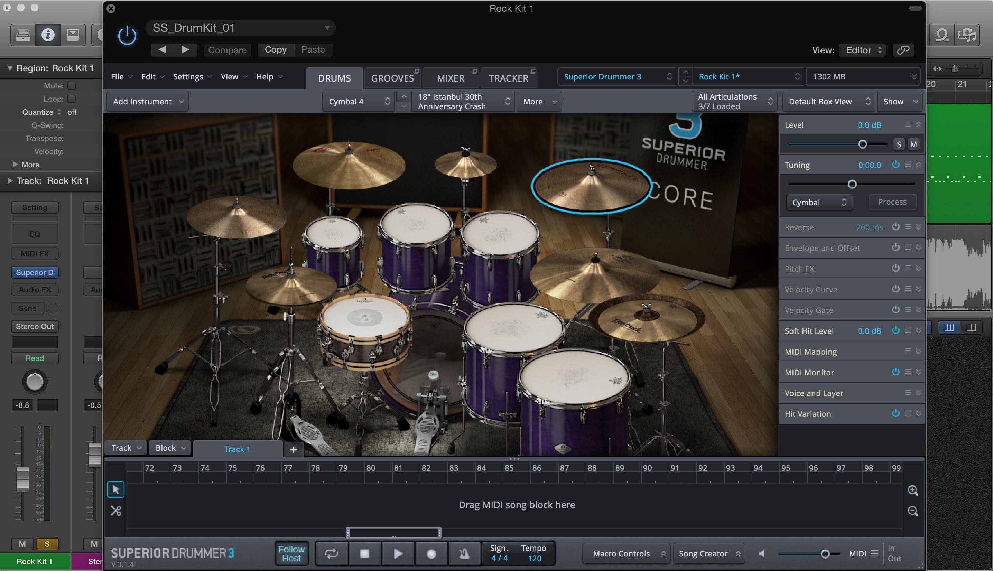Open the SS_DrumKit_01 preset dropdown
The image size is (993, 571).
coord(240,28)
